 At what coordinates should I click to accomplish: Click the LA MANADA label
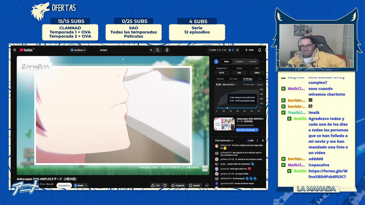coord(316,189)
